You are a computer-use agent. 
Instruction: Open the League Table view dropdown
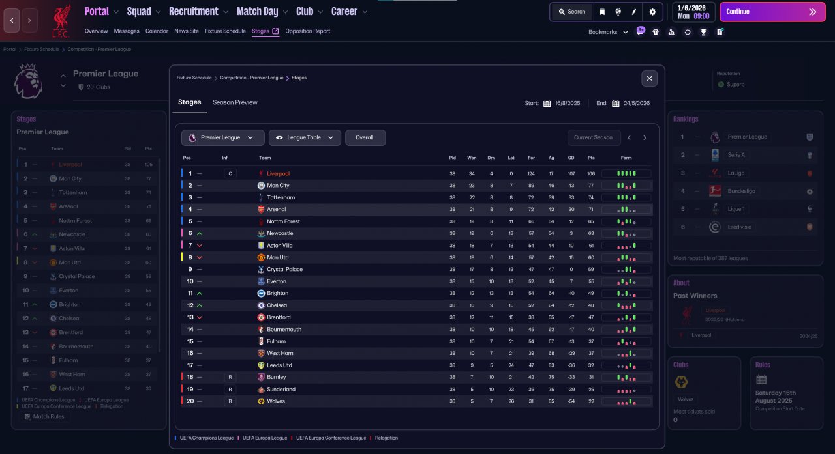coord(305,137)
